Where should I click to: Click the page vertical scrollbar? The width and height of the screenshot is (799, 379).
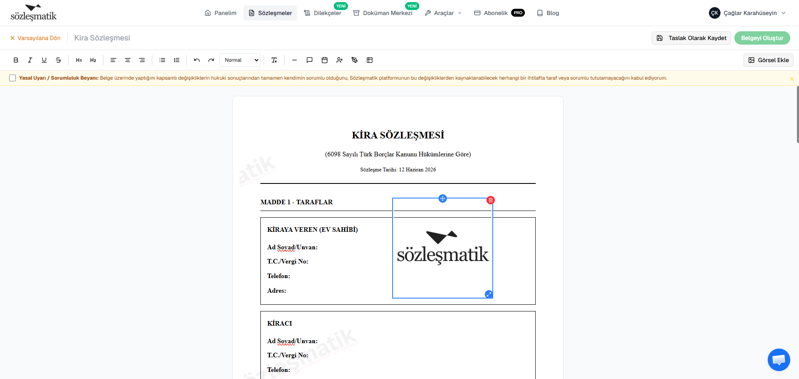pos(797,115)
